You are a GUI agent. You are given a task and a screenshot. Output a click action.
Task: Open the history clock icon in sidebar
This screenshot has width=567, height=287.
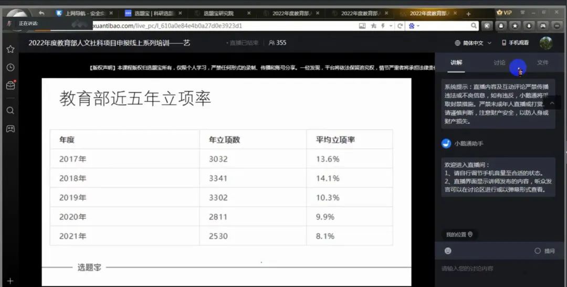click(x=10, y=67)
